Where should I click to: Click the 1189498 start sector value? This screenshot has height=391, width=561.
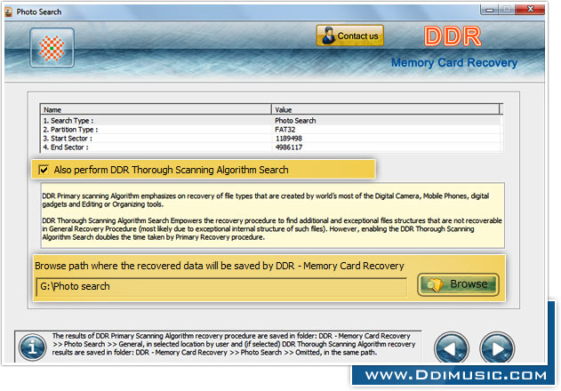[289, 139]
